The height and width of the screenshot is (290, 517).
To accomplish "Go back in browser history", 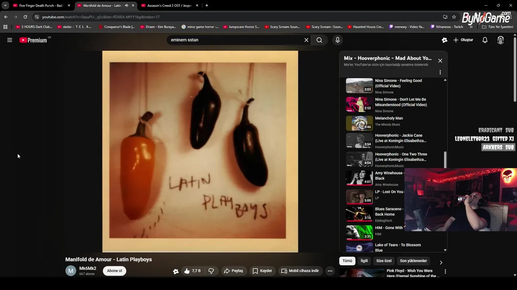I will click(6, 17).
